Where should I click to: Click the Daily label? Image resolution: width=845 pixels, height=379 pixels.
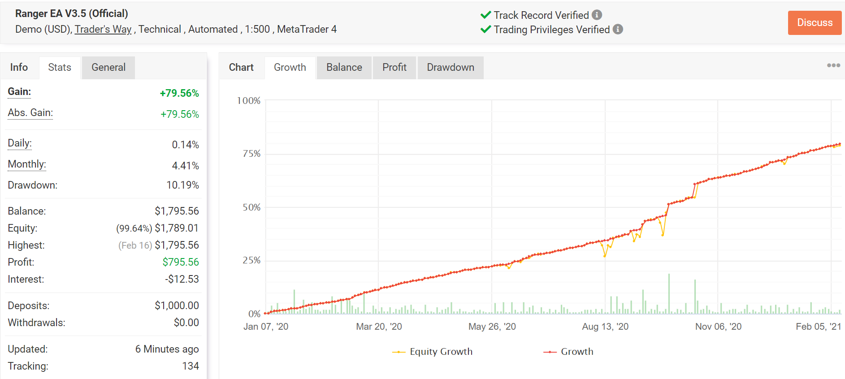[x=20, y=143]
